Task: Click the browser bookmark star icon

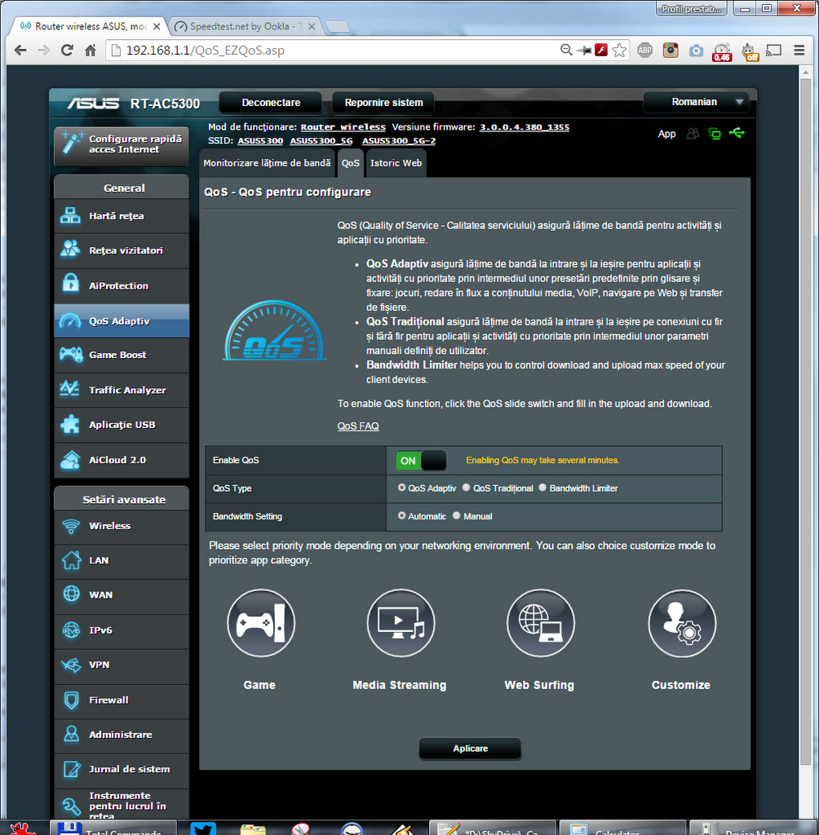Action: click(620, 51)
